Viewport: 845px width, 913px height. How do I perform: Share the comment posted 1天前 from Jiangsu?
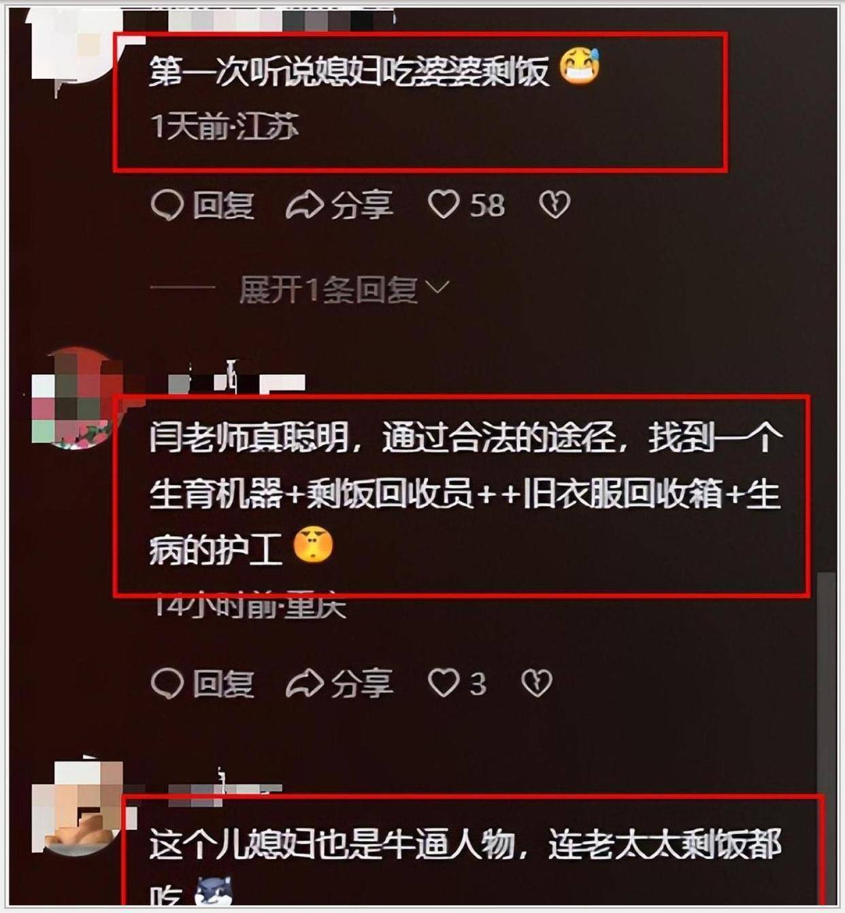point(339,205)
